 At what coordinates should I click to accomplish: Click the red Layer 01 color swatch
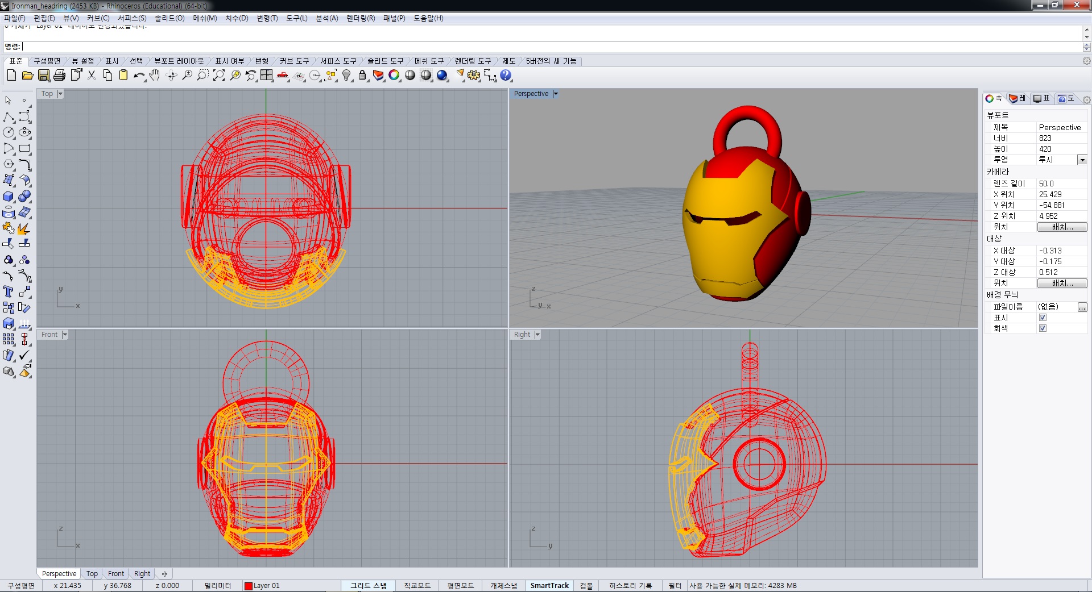click(x=248, y=586)
